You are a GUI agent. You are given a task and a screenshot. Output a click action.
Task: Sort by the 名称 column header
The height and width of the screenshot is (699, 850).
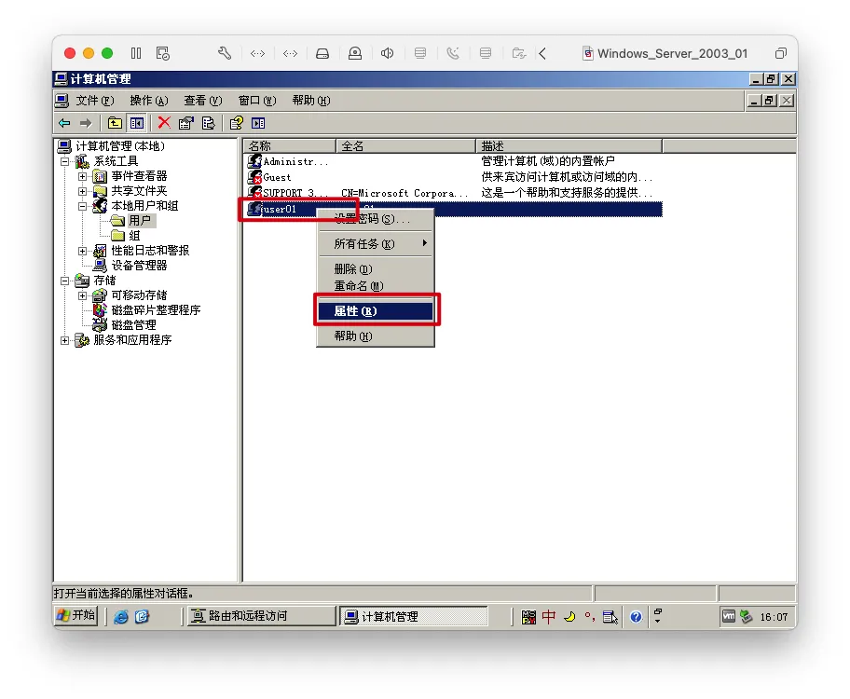point(290,146)
